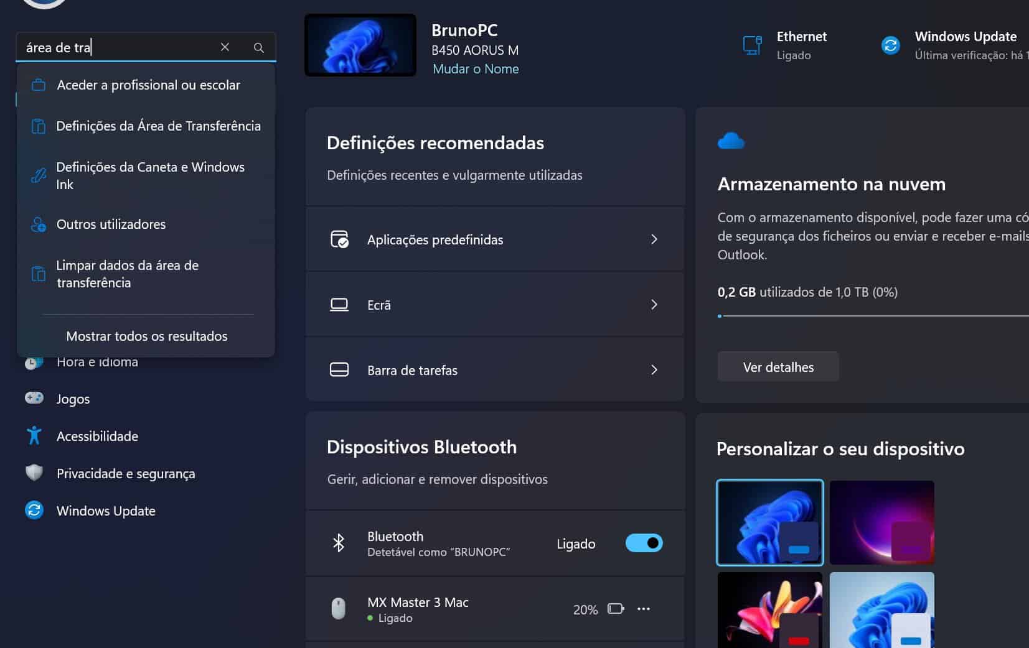Viewport: 1029px width, 648px height.
Task: Click "Ver detalhes" for cloud storage
Action: (x=778, y=367)
